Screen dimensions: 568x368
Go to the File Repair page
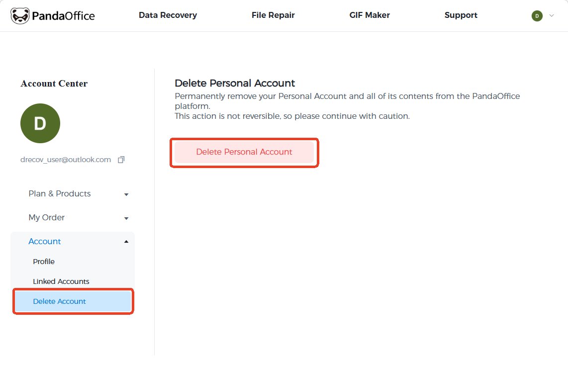[273, 15]
